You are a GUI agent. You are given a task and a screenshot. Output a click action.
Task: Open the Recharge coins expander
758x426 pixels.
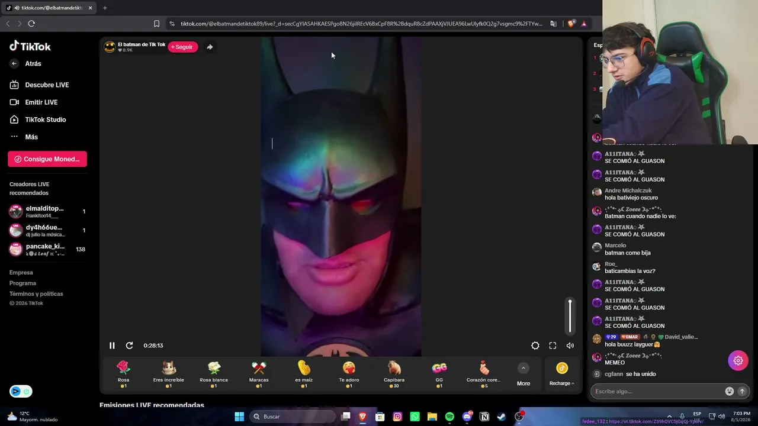[x=562, y=375]
